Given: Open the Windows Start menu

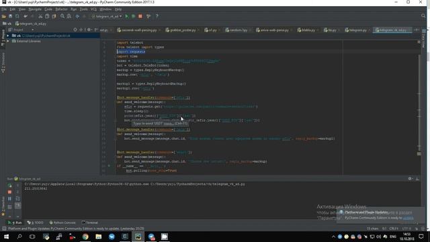Looking at the screenshot, I should 6,237.
